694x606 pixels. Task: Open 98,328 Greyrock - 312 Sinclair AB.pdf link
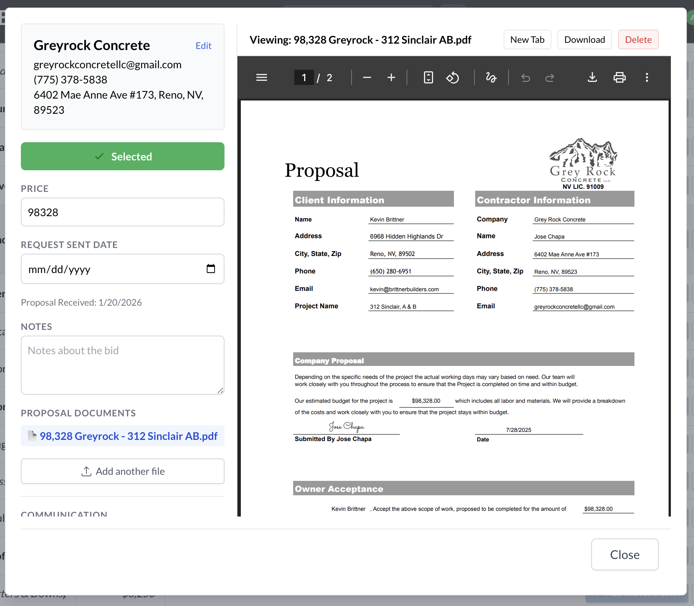click(x=129, y=436)
